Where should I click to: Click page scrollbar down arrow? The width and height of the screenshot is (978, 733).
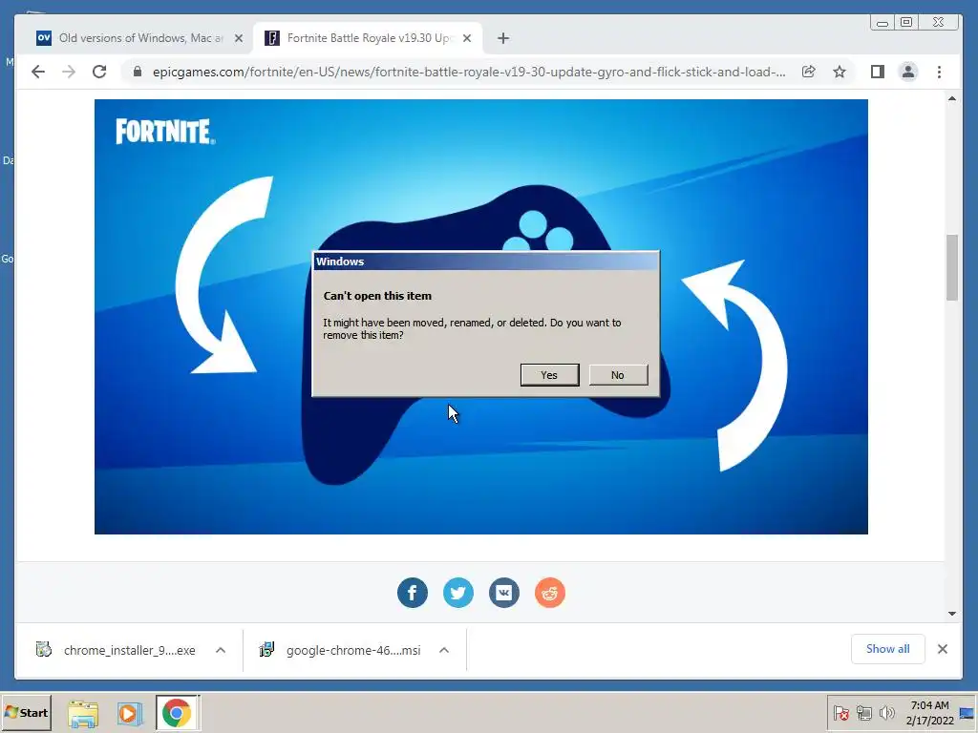952,614
